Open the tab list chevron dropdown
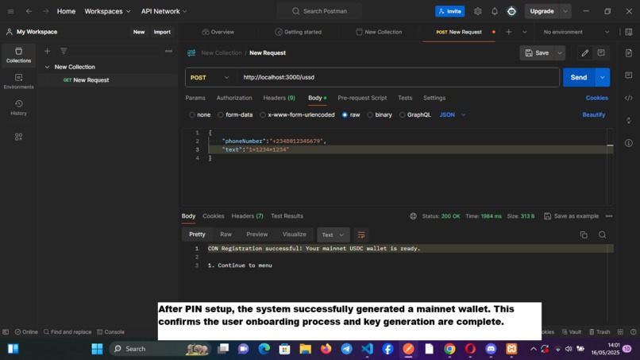 (x=525, y=32)
